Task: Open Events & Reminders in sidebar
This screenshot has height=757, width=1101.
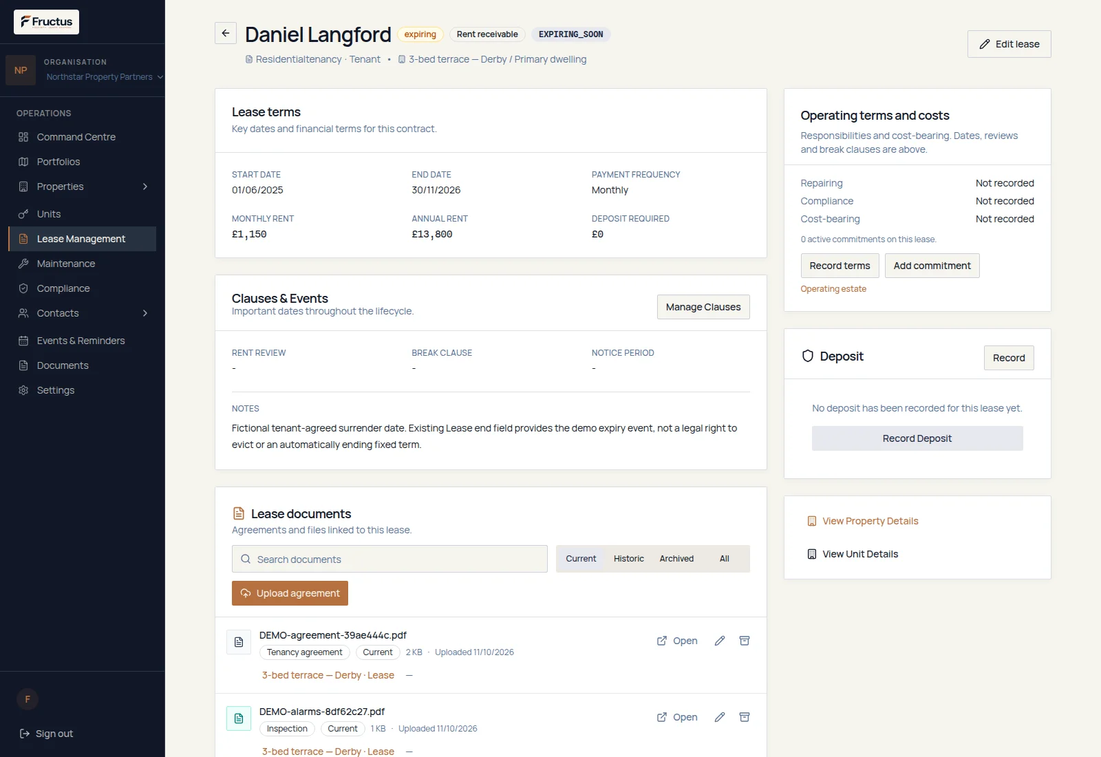Action: 82,341
